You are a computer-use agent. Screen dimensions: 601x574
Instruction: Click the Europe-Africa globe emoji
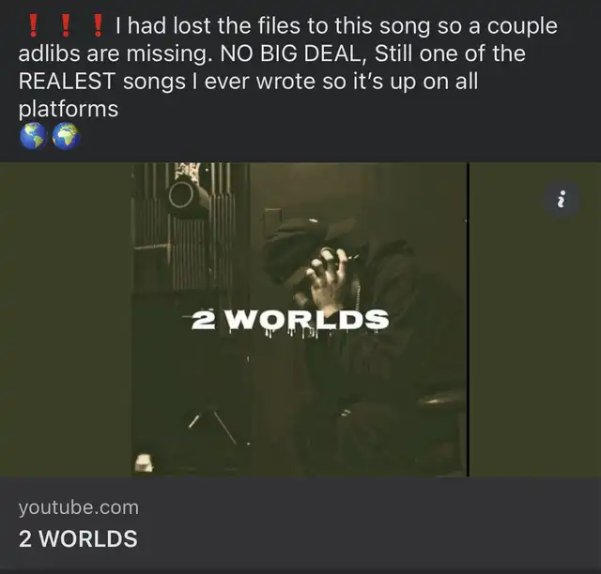66,136
